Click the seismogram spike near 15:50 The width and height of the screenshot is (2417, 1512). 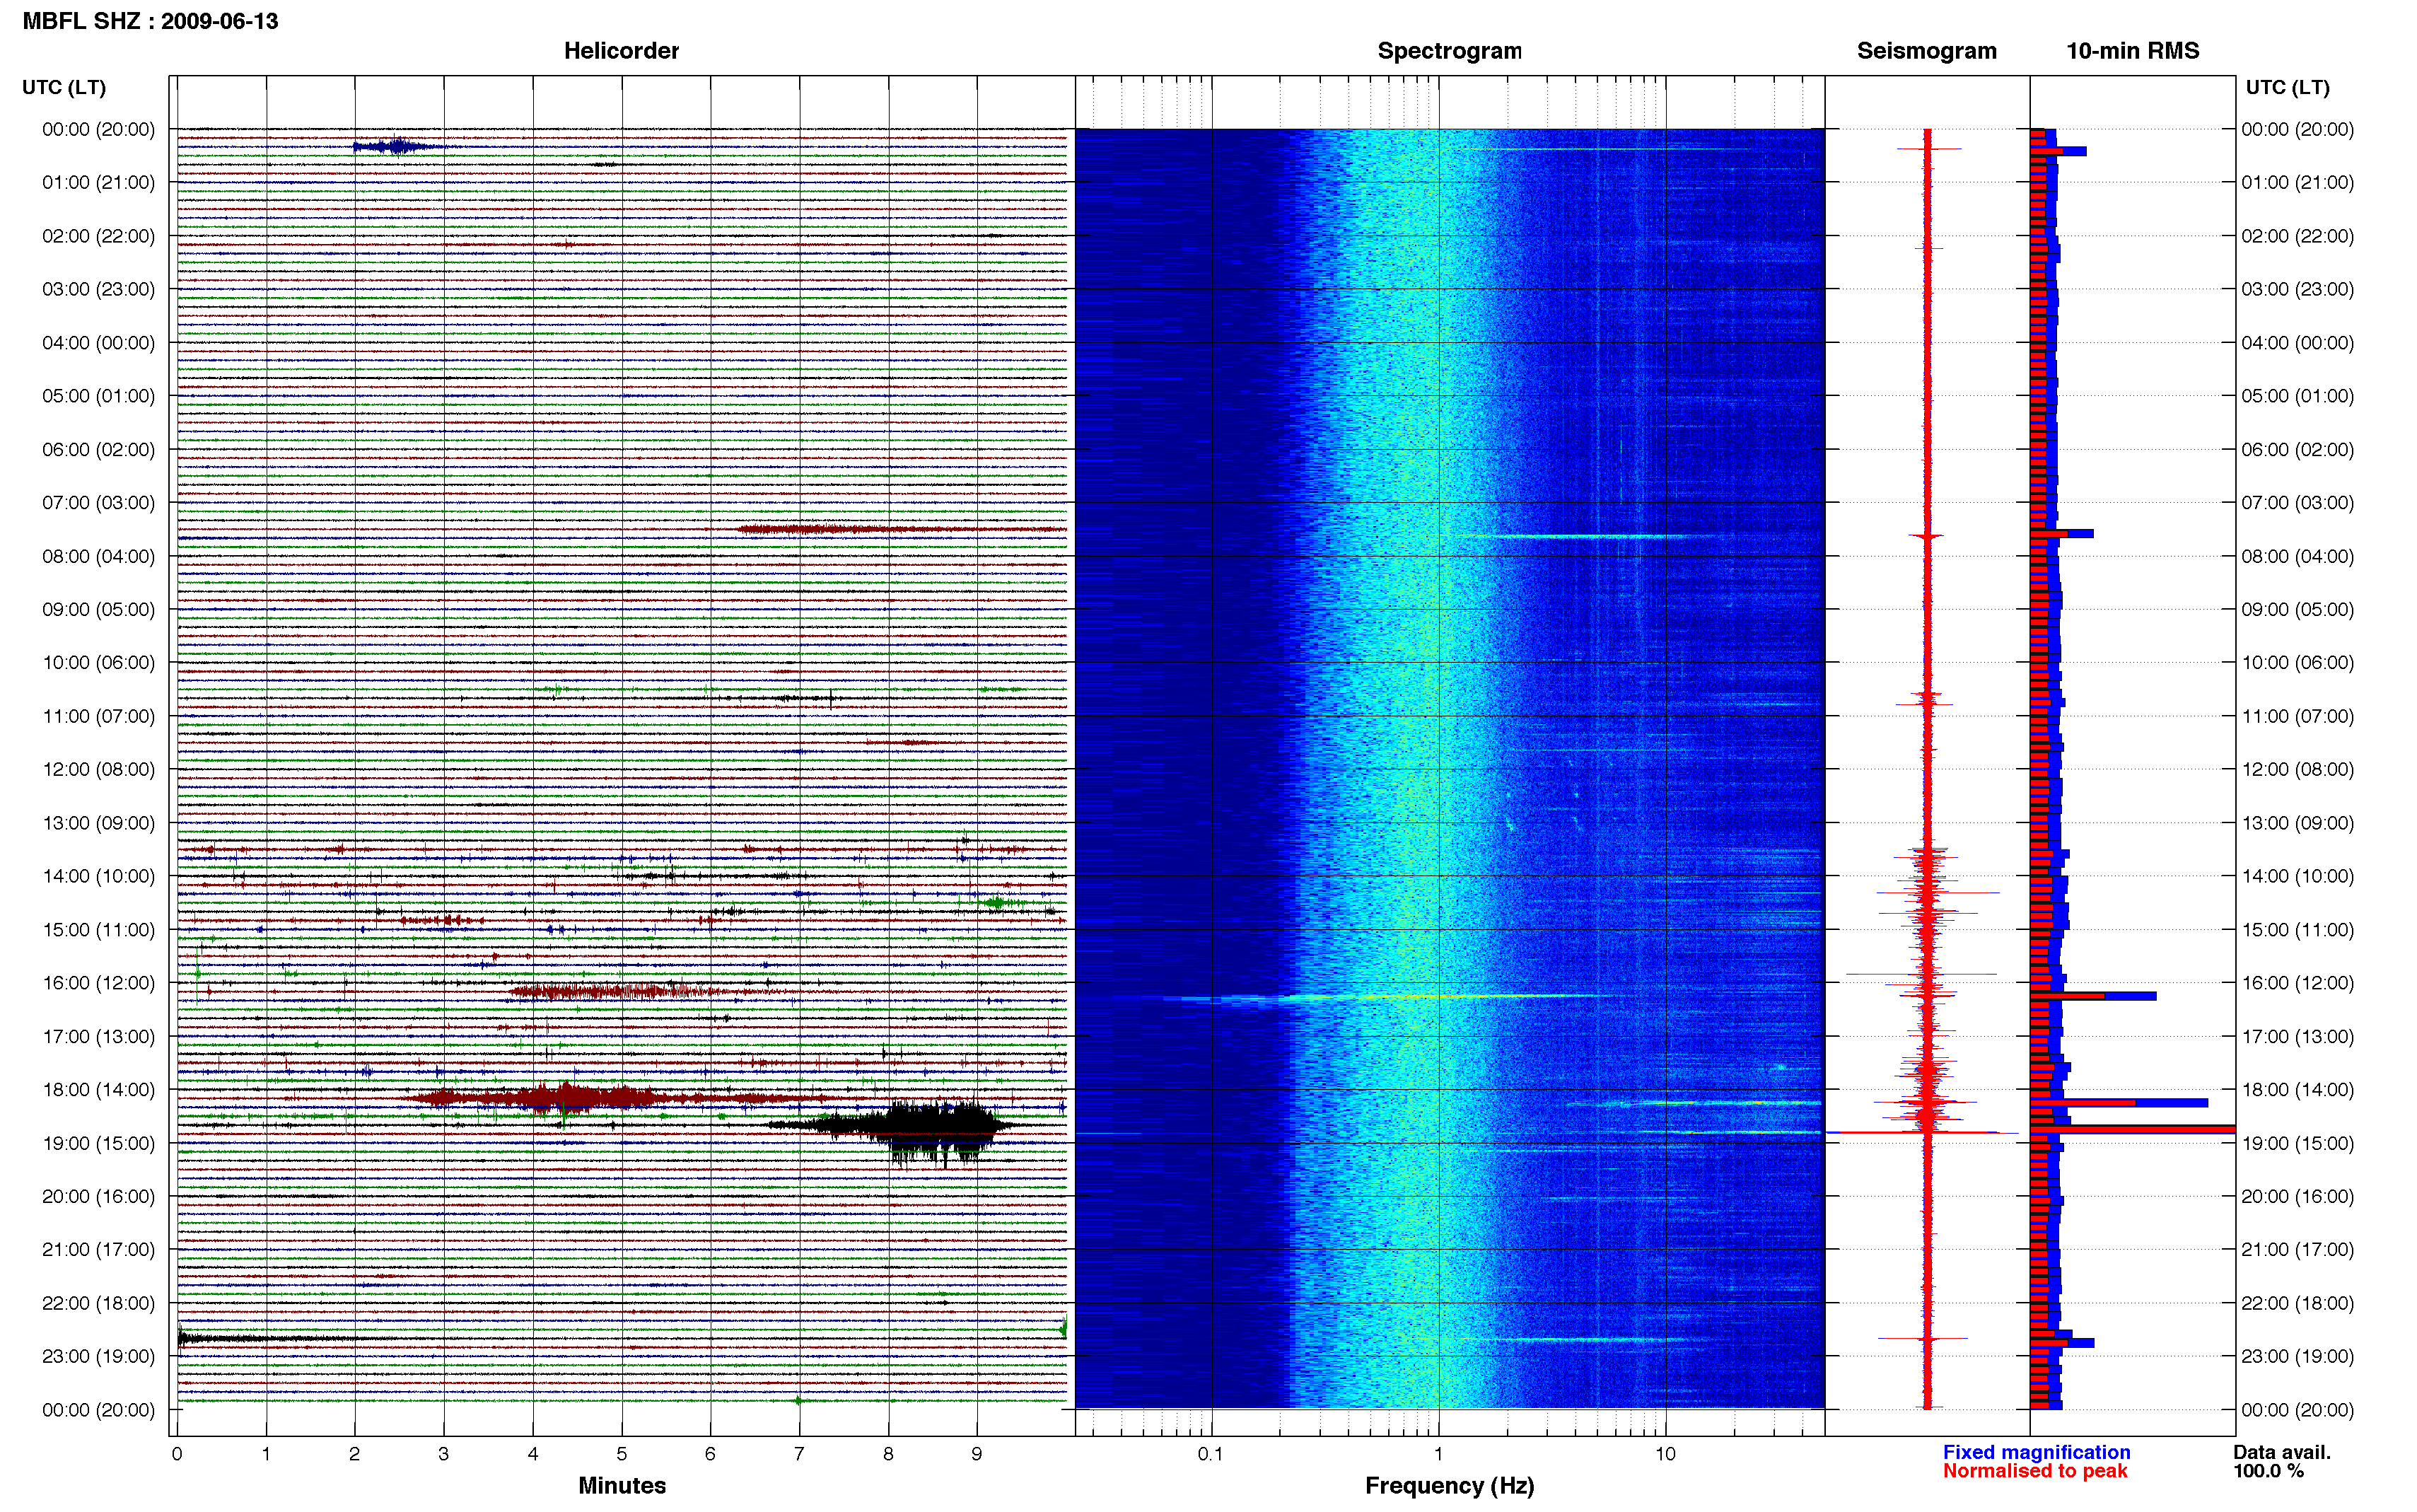[x=1921, y=973]
